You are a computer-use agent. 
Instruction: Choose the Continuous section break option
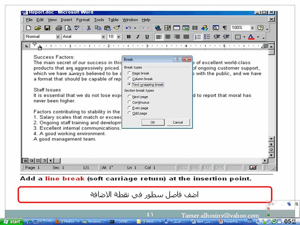click(129, 102)
